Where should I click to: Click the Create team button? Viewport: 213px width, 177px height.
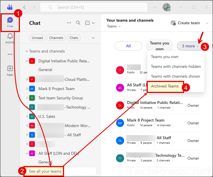(185, 23)
